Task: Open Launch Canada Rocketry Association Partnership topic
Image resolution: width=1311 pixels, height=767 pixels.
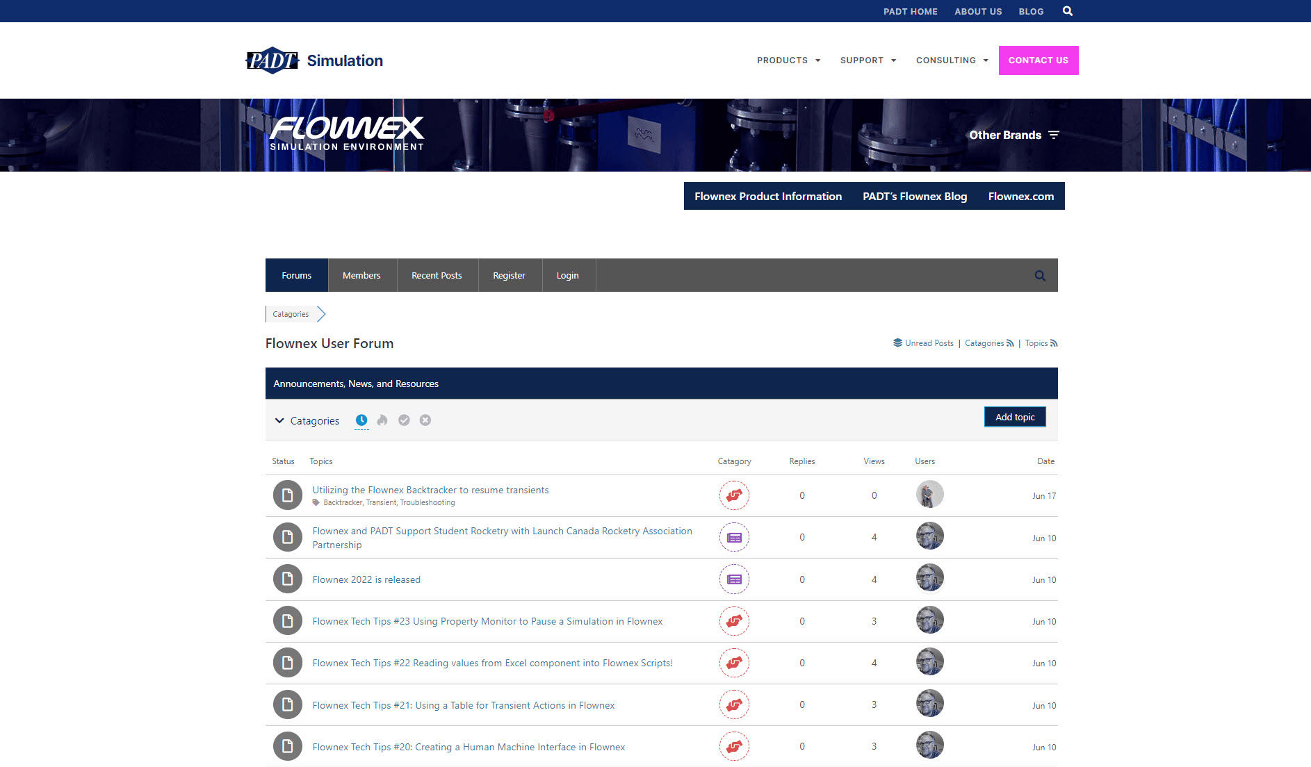Action: (x=502, y=538)
